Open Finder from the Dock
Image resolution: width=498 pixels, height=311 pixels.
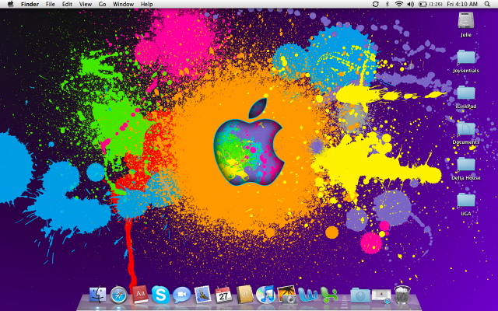(x=98, y=295)
